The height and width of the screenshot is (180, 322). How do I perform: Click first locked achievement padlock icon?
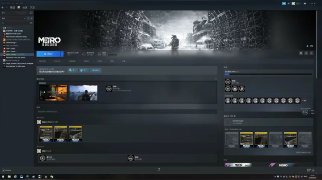coord(228,100)
